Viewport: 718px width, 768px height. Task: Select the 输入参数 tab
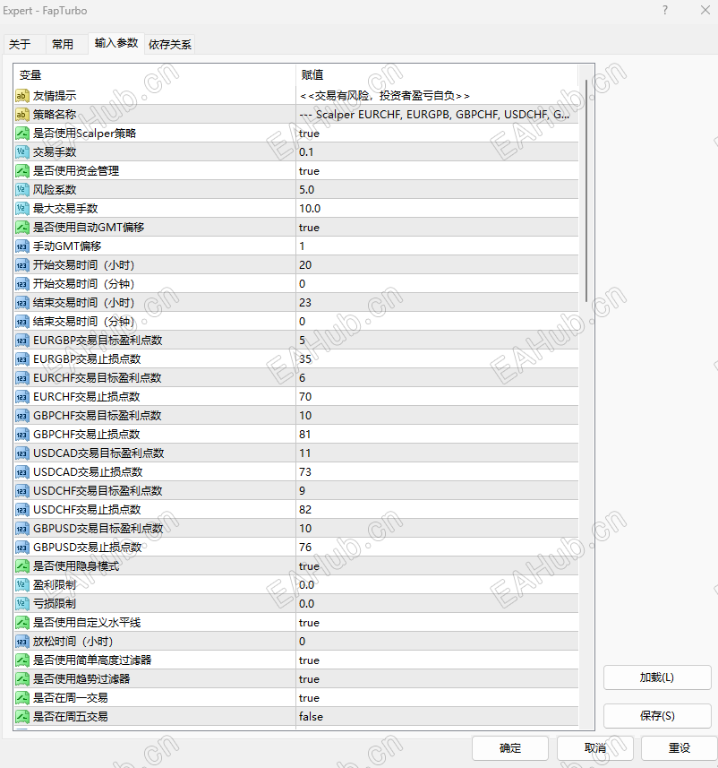(x=116, y=43)
